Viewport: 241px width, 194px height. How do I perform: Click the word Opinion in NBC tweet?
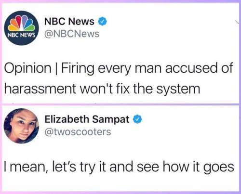click(28, 69)
